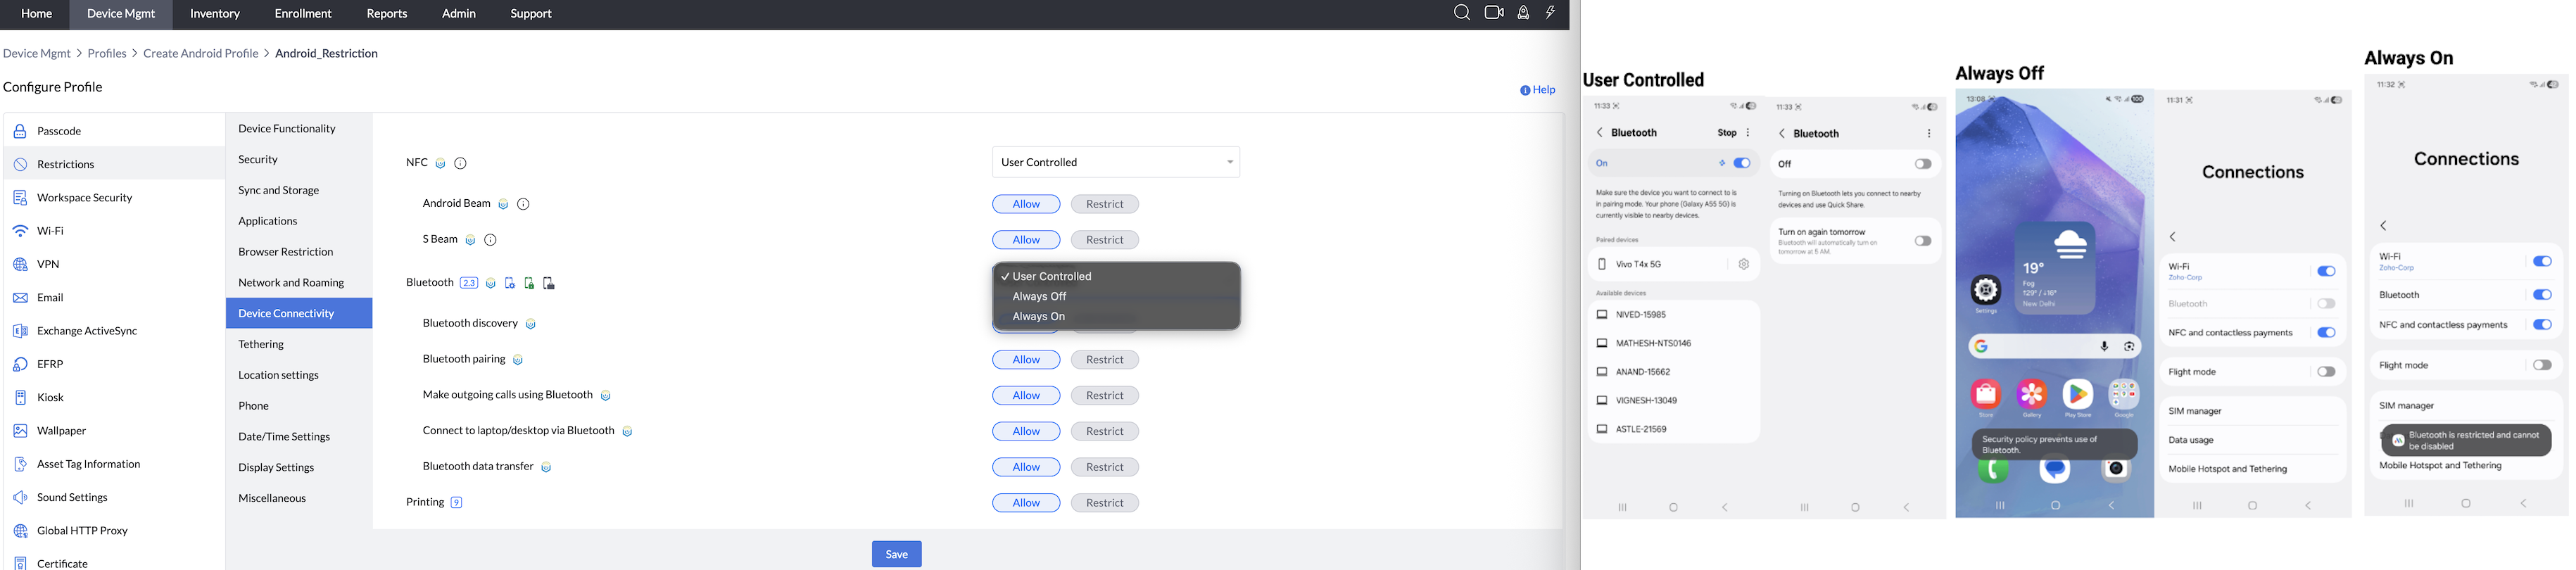Tap the three-dot menu next to Stop
The width and height of the screenshot is (2576, 570).
pos(1748,133)
